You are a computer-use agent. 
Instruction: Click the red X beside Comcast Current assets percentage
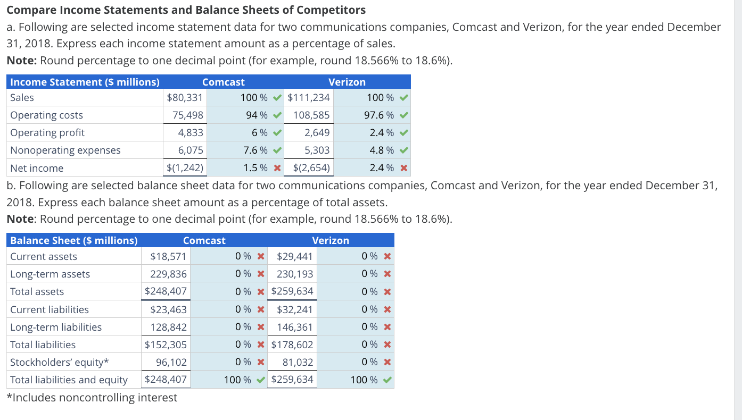tap(261, 257)
